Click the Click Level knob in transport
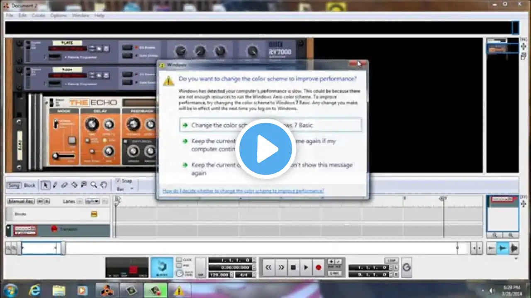 click(179, 274)
